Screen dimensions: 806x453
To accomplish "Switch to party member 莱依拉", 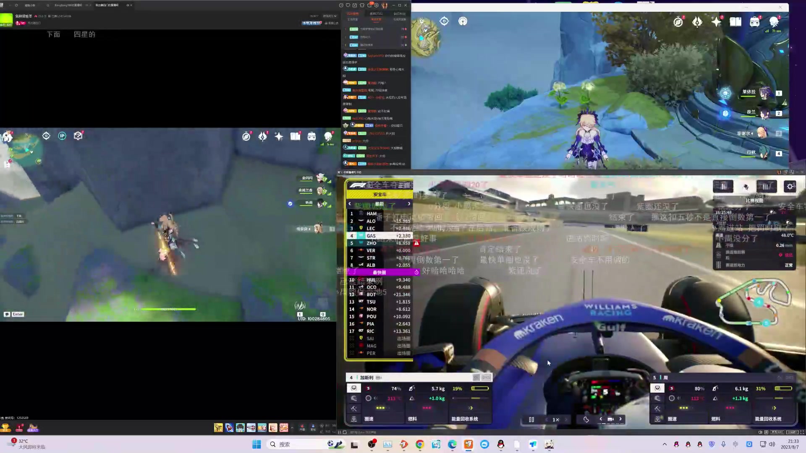I will click(x=761, y=93).
